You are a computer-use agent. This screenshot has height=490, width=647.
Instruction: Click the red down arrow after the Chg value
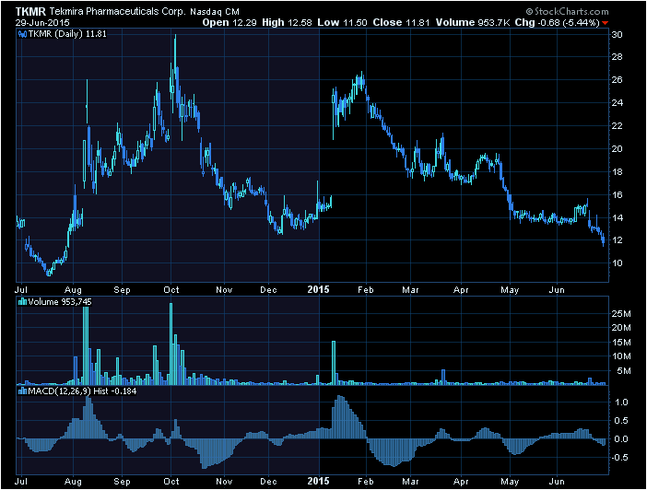[605, 23]
